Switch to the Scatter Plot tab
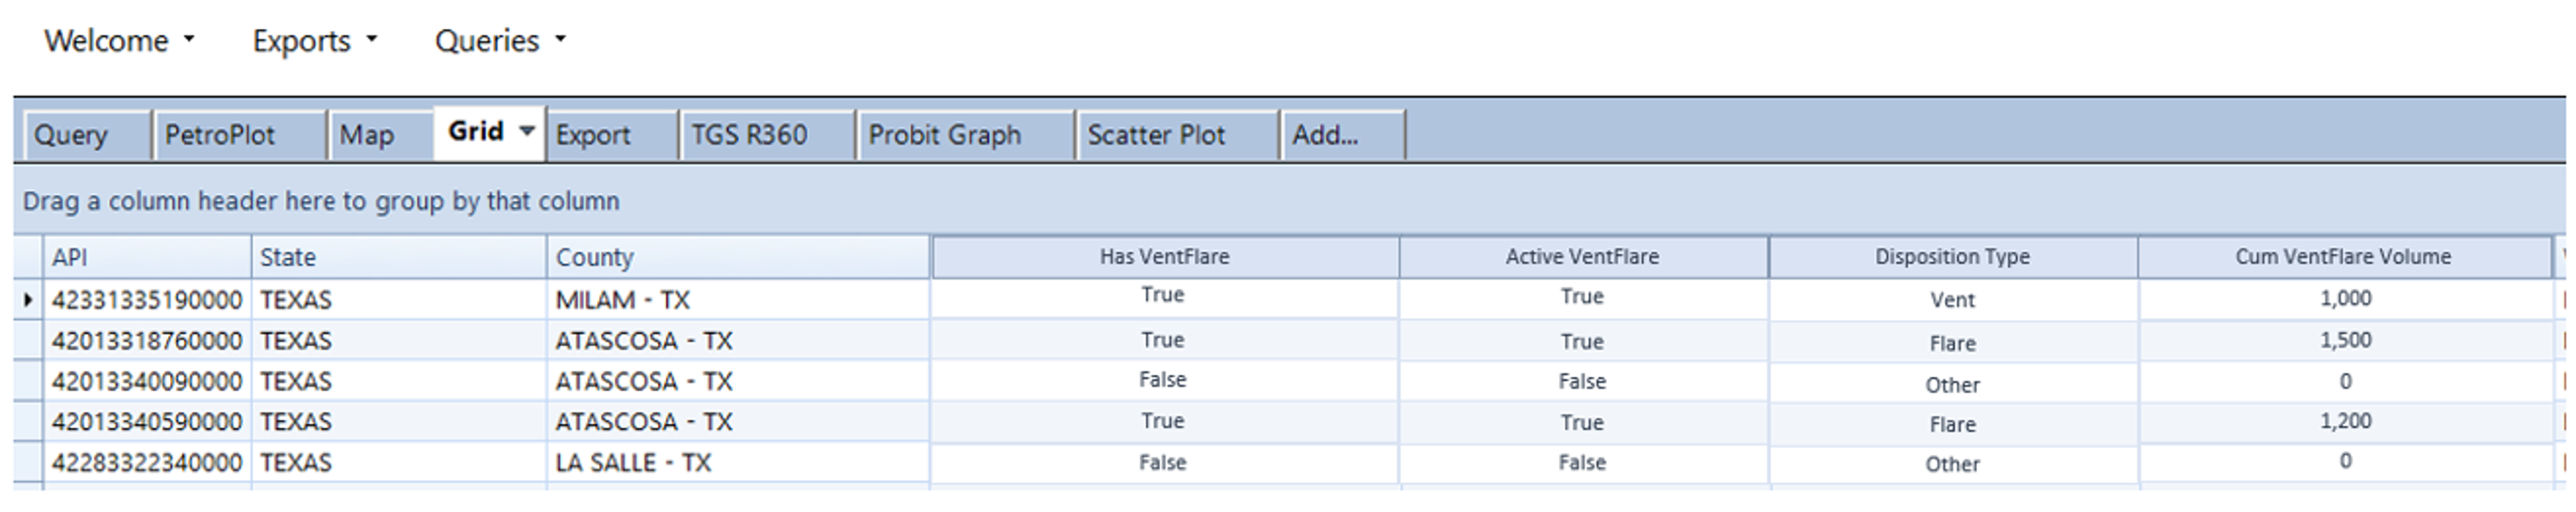Viewport: 2576px width, 512px height. pos(1177,135)
